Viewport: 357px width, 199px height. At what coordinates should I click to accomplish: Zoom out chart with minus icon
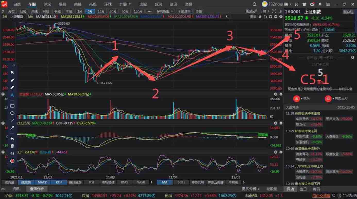coord(276,16)
